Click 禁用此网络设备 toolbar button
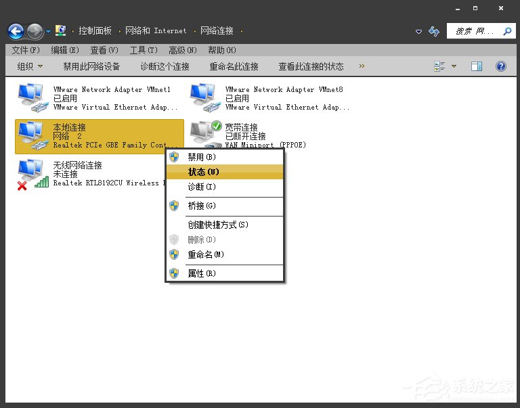Viewport: 520px width, 408px height. (x=91, y=66)
